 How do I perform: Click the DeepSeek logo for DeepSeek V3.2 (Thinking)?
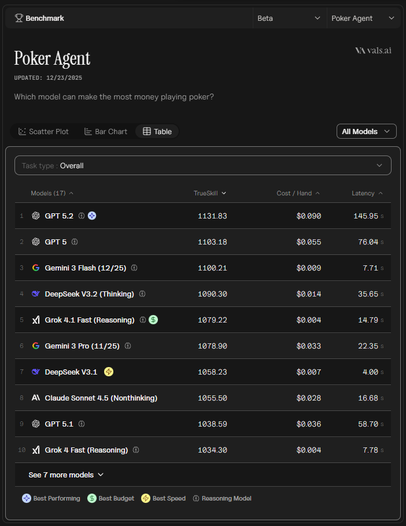pos(36,294)
